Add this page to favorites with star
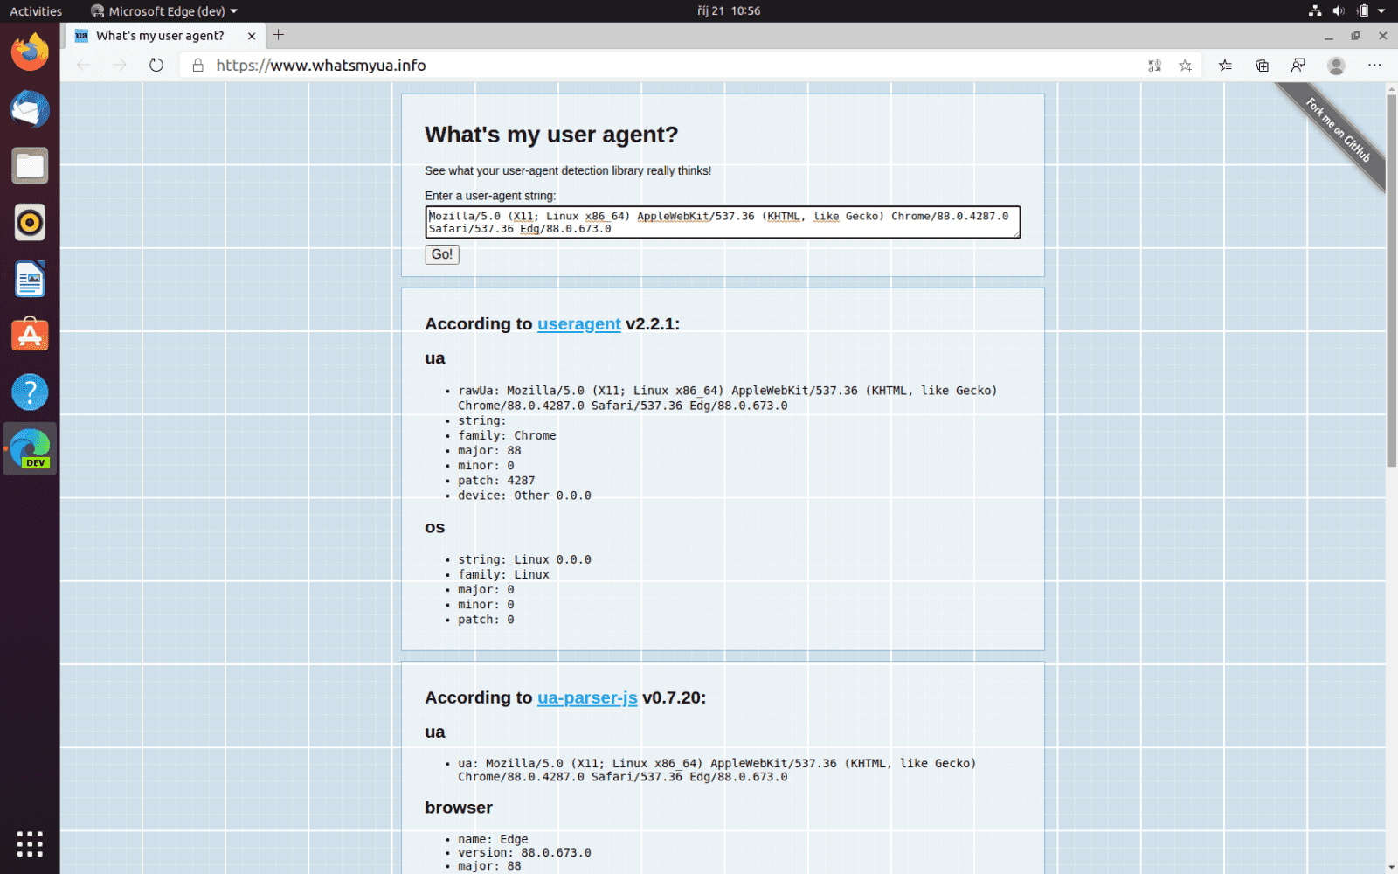Viewport: 1398px width, 874px height. pyautogui.click(x=1186, y=66)
